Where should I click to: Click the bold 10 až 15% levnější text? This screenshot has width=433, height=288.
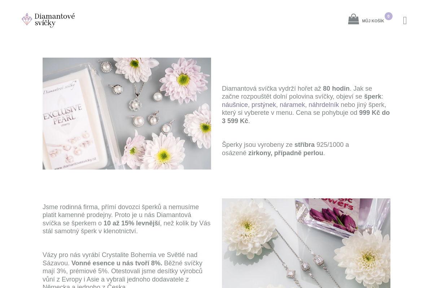coord(132,223)
